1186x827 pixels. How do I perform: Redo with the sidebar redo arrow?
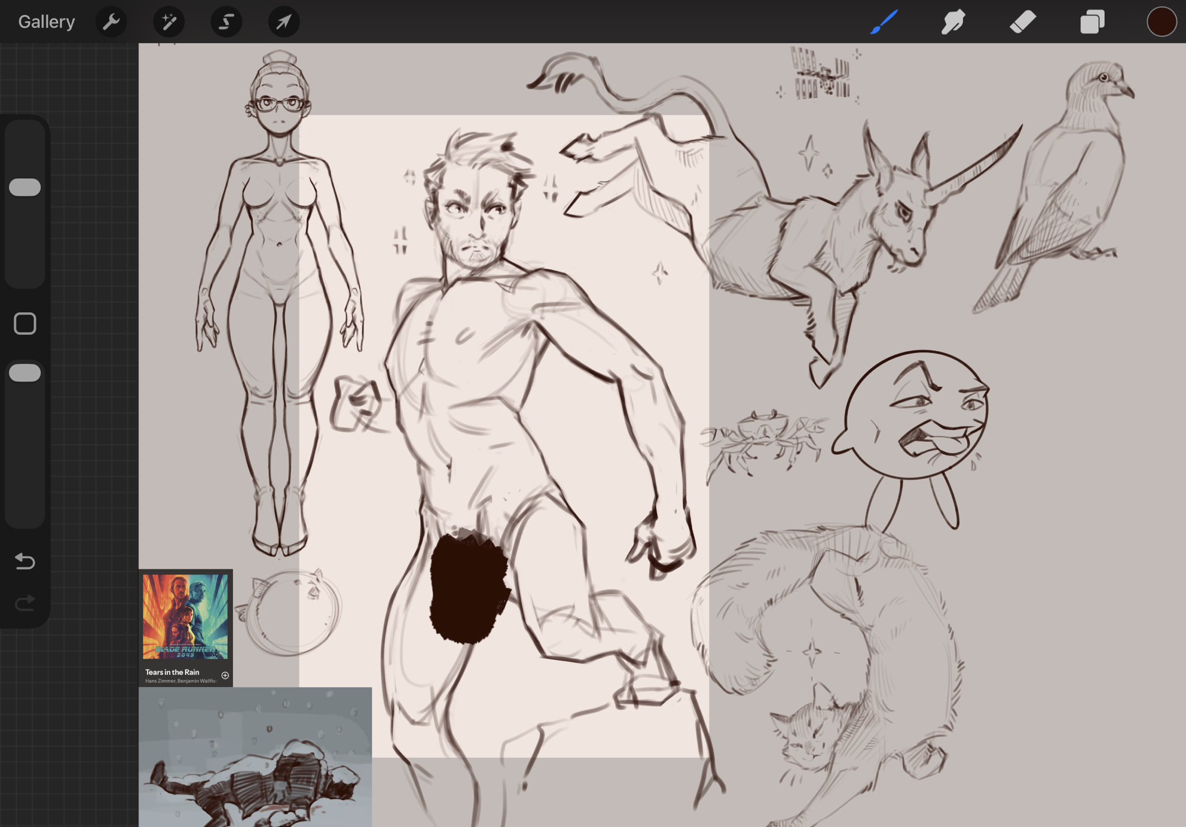coord(25,603)
